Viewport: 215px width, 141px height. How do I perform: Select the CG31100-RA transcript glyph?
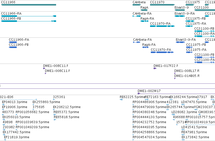pos(205,36)
